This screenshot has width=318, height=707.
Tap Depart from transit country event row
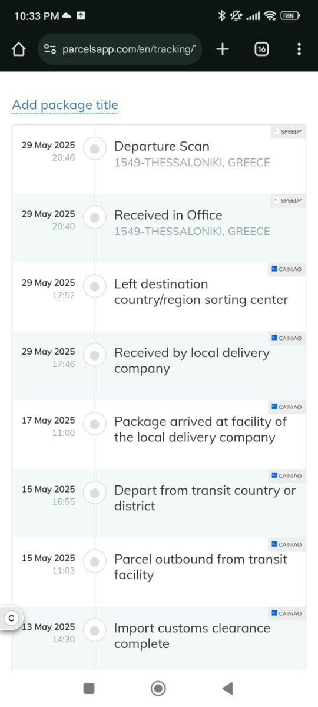159,503
